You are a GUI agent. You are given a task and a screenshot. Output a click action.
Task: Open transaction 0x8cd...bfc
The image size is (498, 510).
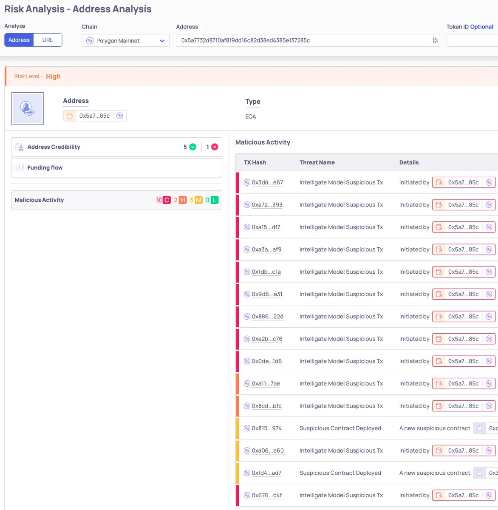(x=266, y=406)
